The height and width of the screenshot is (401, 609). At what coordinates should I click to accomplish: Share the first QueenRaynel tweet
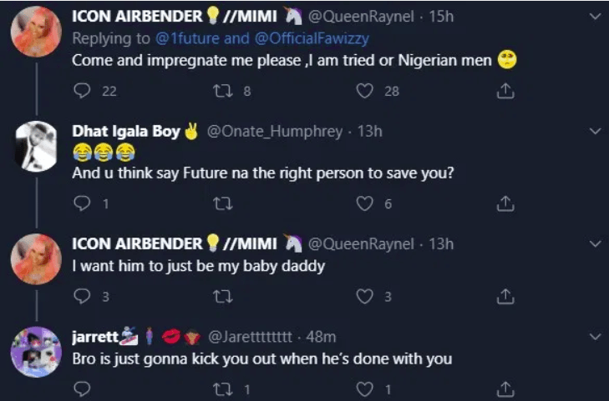coord(505,91)
